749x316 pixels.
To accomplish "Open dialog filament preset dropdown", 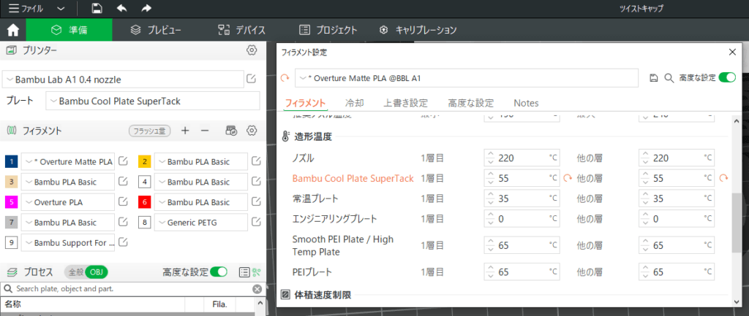I will [466, 78].
